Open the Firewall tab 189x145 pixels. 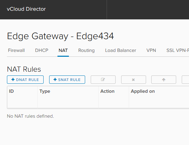tap(16, 51)
